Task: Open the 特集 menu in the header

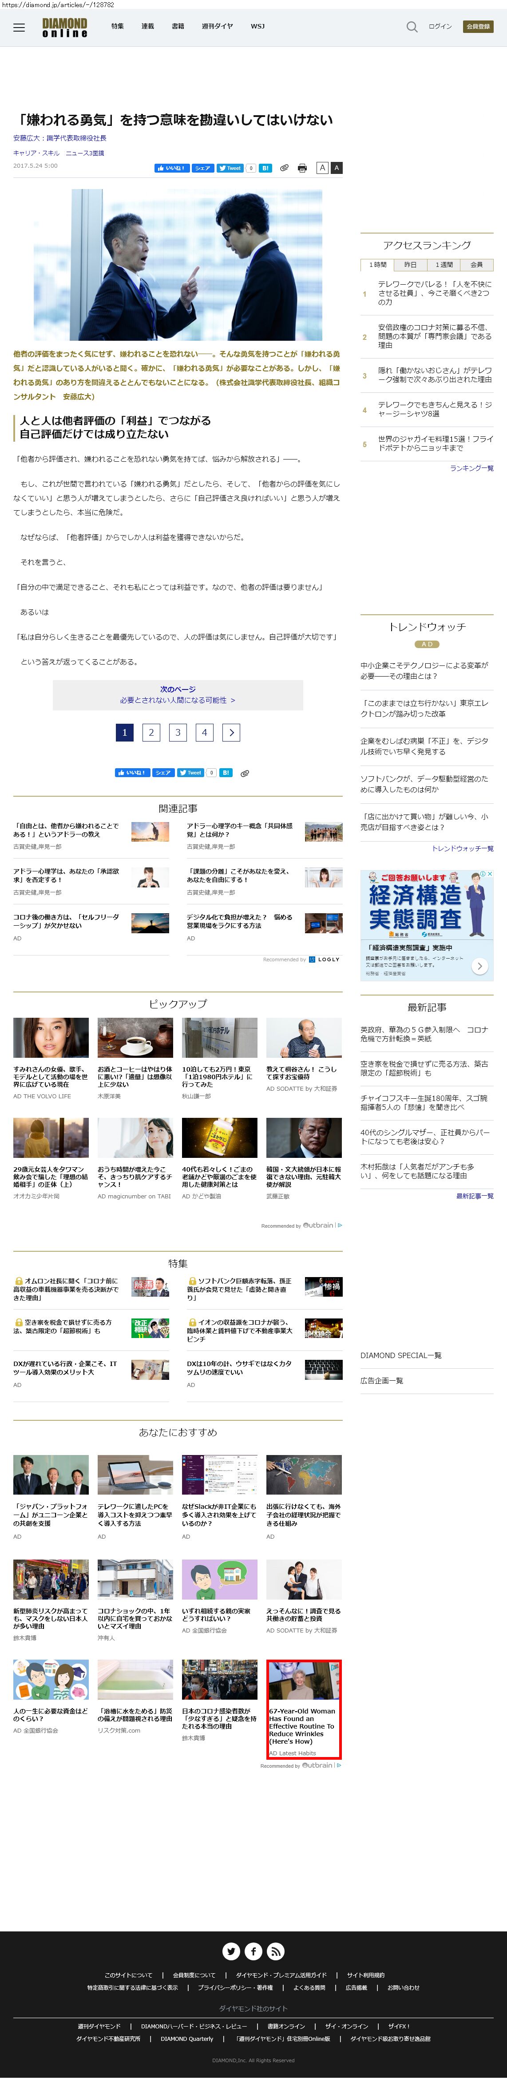Action: click(118, 27)
